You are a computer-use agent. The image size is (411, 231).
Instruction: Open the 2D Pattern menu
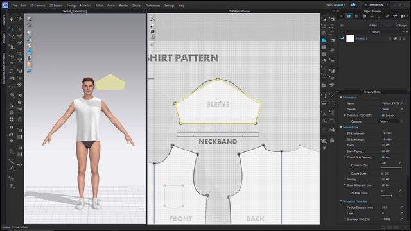[x=56, y=6]
